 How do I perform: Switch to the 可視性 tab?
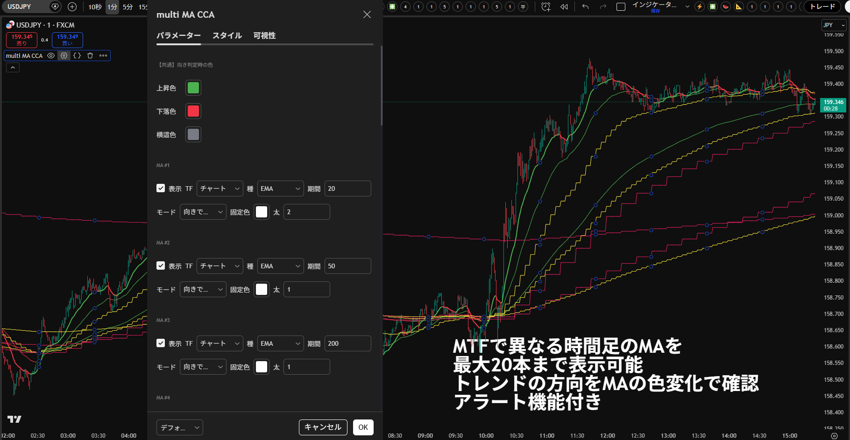coord(264,35)
